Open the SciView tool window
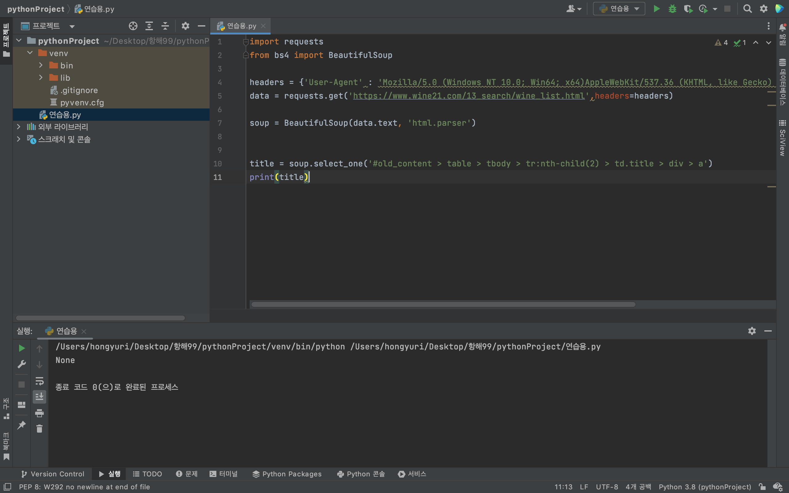This screenshot has height=493, width=789. [x=783, y=138]
